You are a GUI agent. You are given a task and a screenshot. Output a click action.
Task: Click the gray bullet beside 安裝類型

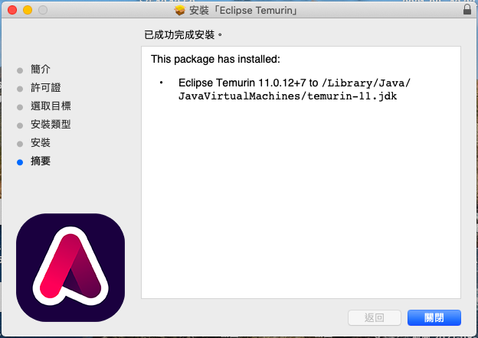[x=20, y=125]
